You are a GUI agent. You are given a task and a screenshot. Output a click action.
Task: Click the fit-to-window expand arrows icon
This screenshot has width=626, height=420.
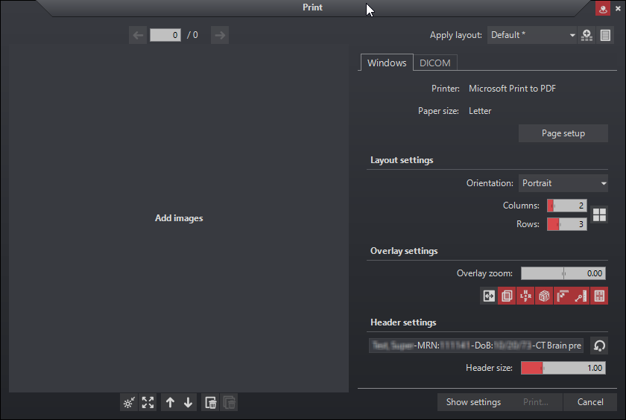click(148, 403)
